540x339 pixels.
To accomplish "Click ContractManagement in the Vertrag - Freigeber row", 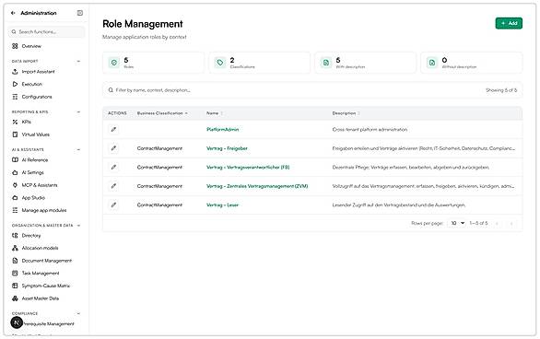I will point(159,148).
